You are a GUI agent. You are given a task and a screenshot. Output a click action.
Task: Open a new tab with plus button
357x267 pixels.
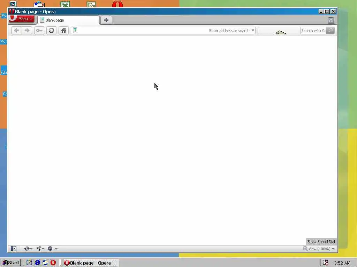coord(106,20)
